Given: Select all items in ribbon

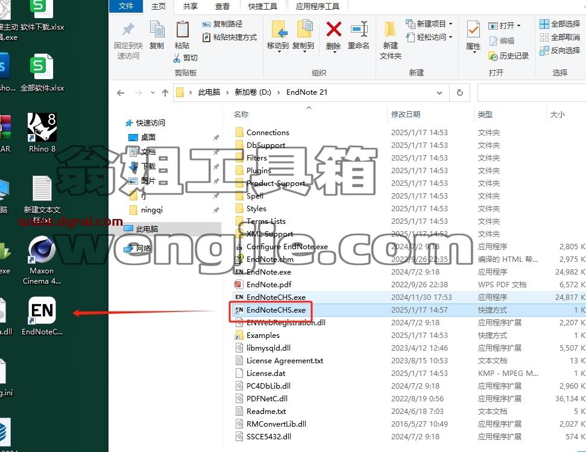Looking at the screenshot, I should pos(559,24).
